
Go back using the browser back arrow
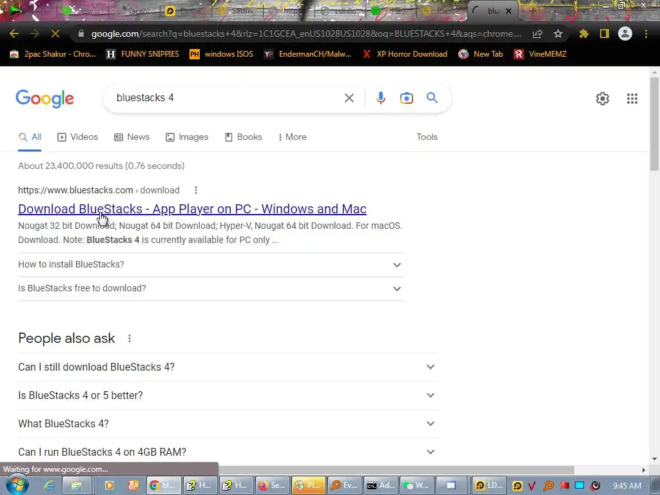[14, 34]
